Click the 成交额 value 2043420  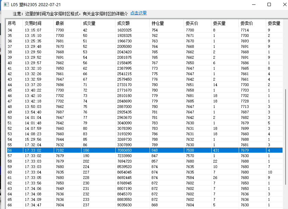tap(124, 52)
